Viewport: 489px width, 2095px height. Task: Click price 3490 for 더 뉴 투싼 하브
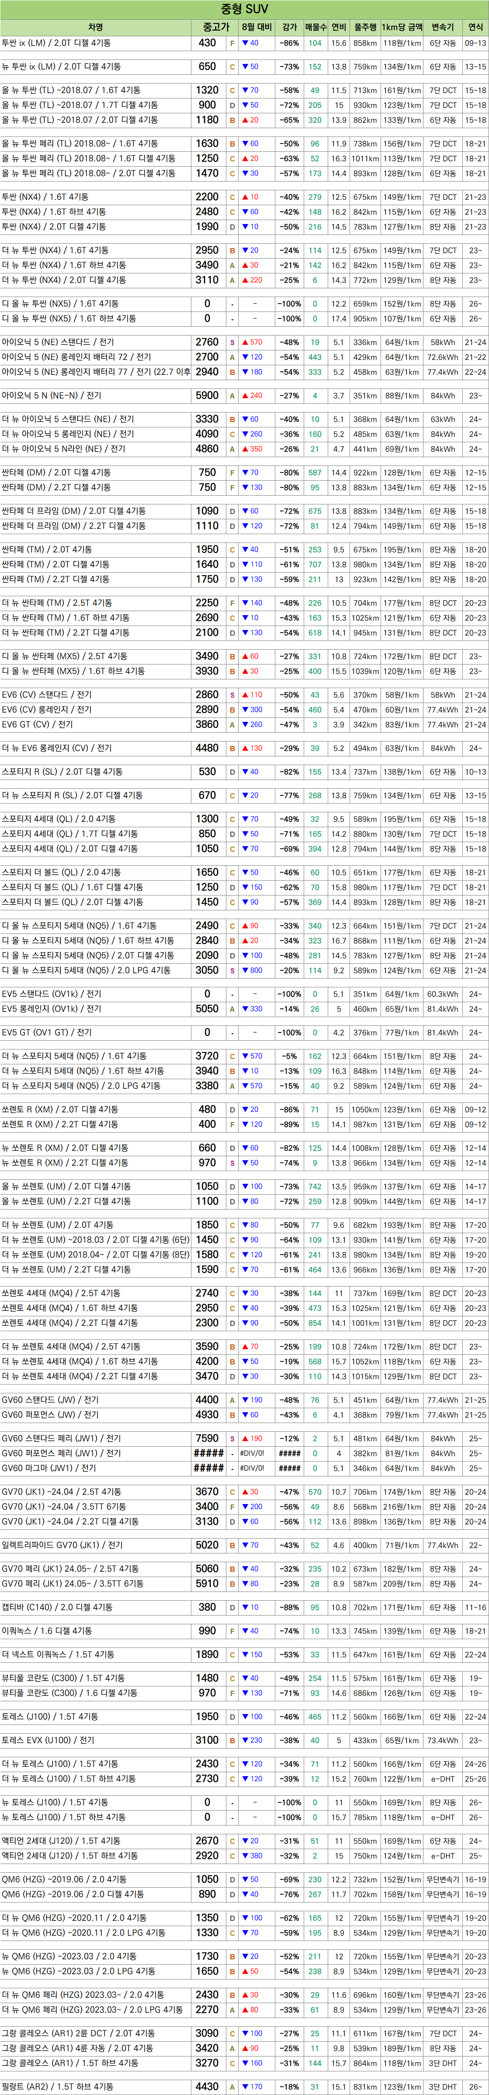pos(207,265)
